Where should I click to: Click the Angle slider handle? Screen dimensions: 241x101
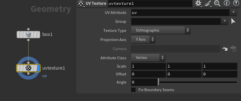click(159, 82)
